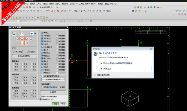Click 重新选择出图实体 button

point(24,56)
